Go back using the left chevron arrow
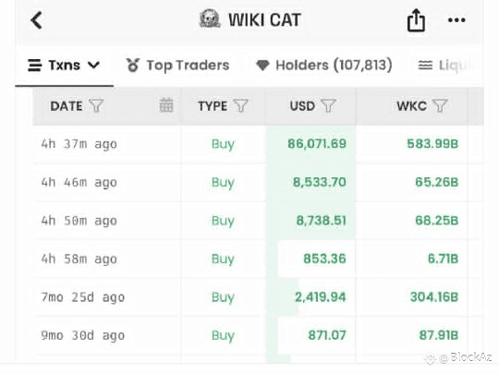499x374 pixels. point(36,20)
